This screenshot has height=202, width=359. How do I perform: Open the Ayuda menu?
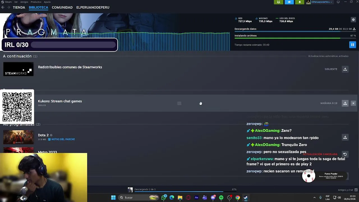click(47, 2)
